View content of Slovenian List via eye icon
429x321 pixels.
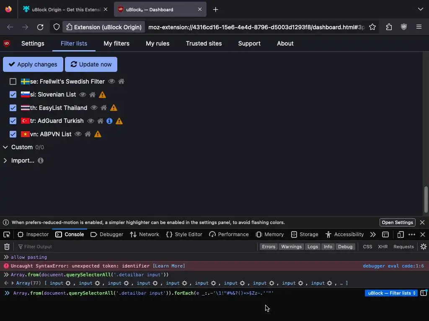point(83,94)
